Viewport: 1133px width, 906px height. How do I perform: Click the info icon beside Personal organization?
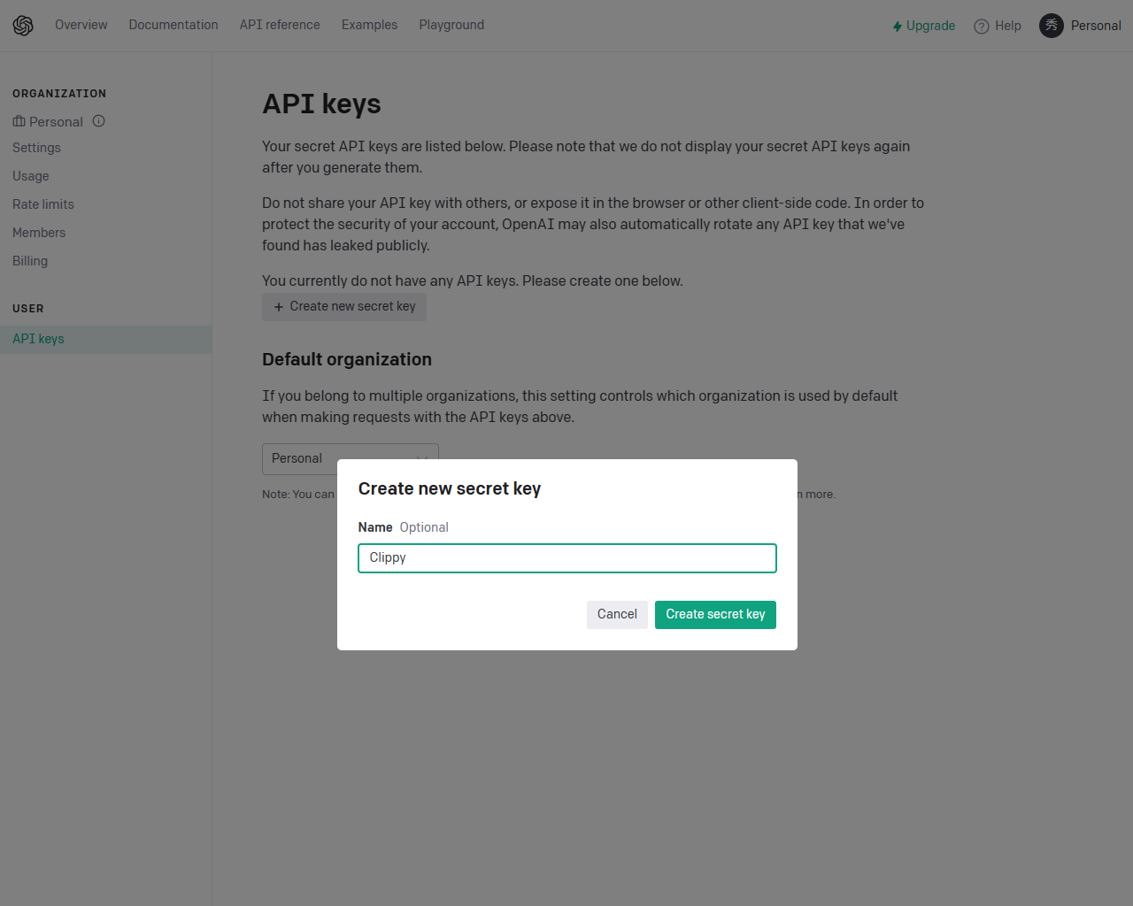coord(98,120)
